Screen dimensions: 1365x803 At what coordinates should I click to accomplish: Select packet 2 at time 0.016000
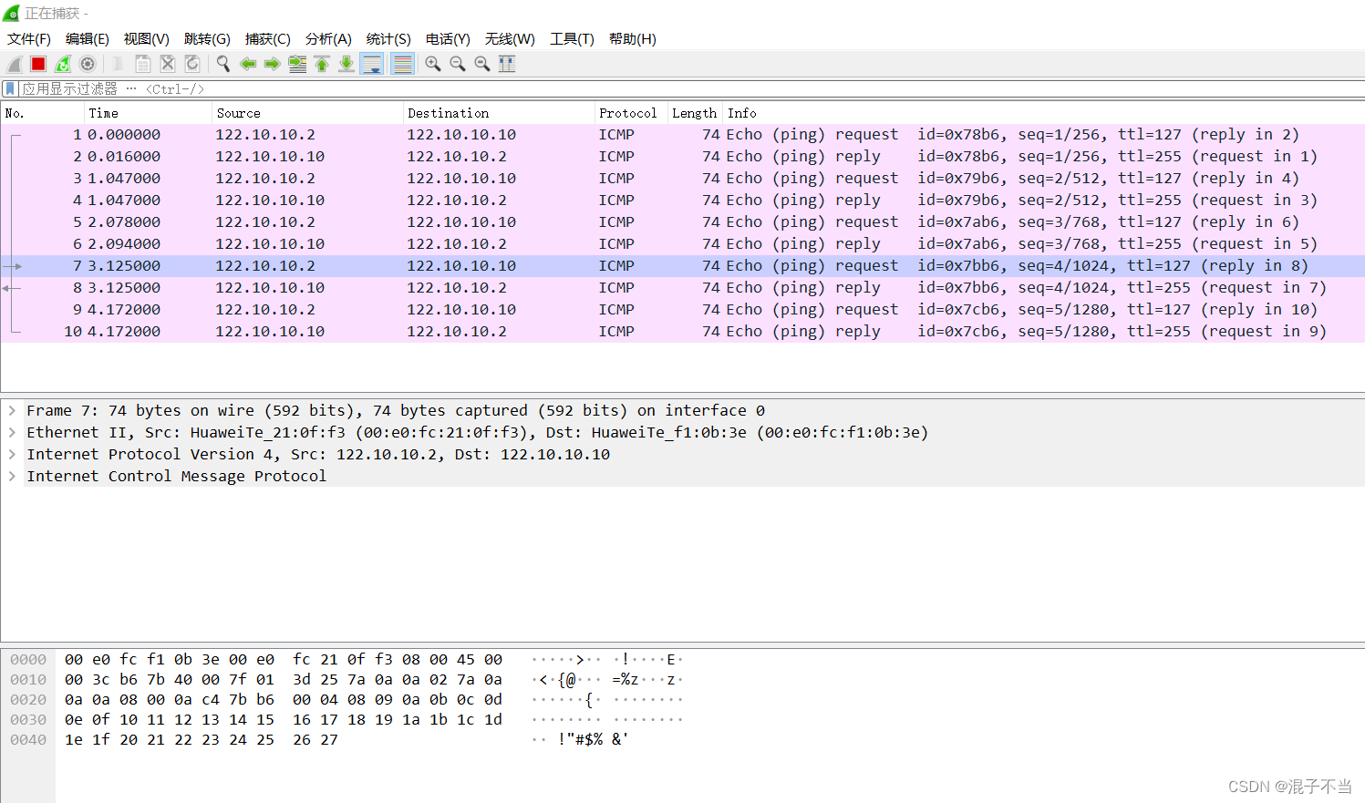point(683,157)
